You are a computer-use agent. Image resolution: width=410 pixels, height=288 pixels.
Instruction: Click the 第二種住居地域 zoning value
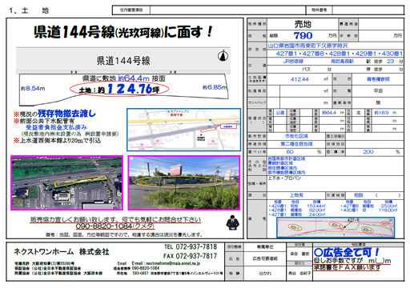296,144
